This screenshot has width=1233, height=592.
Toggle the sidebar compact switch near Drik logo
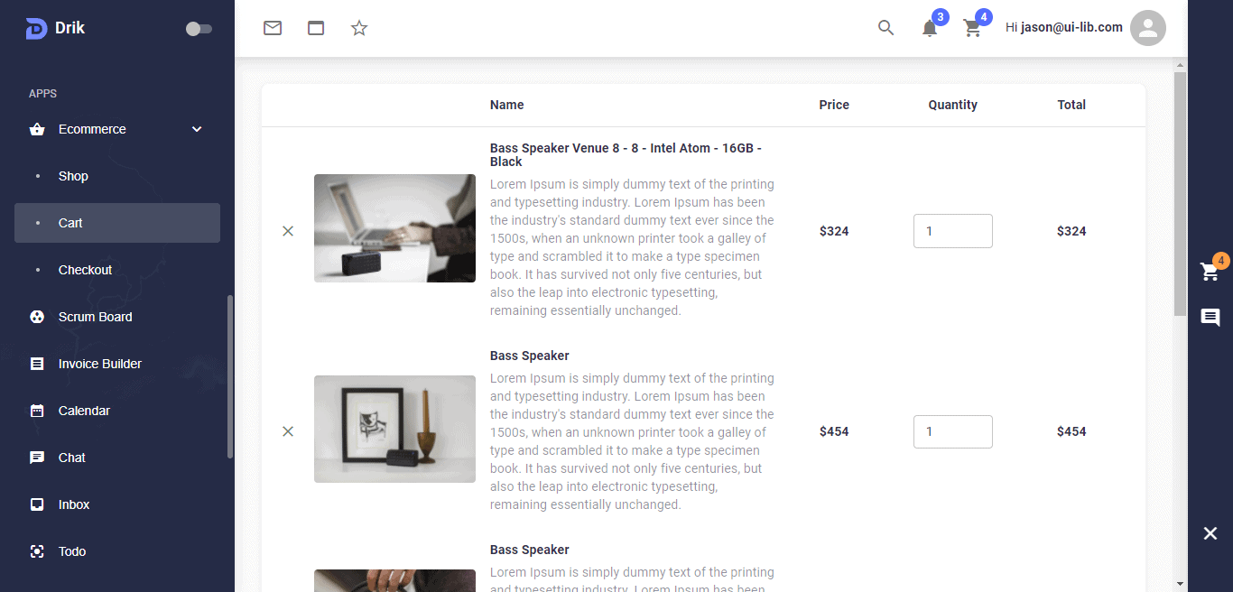[x=199, y=29]
